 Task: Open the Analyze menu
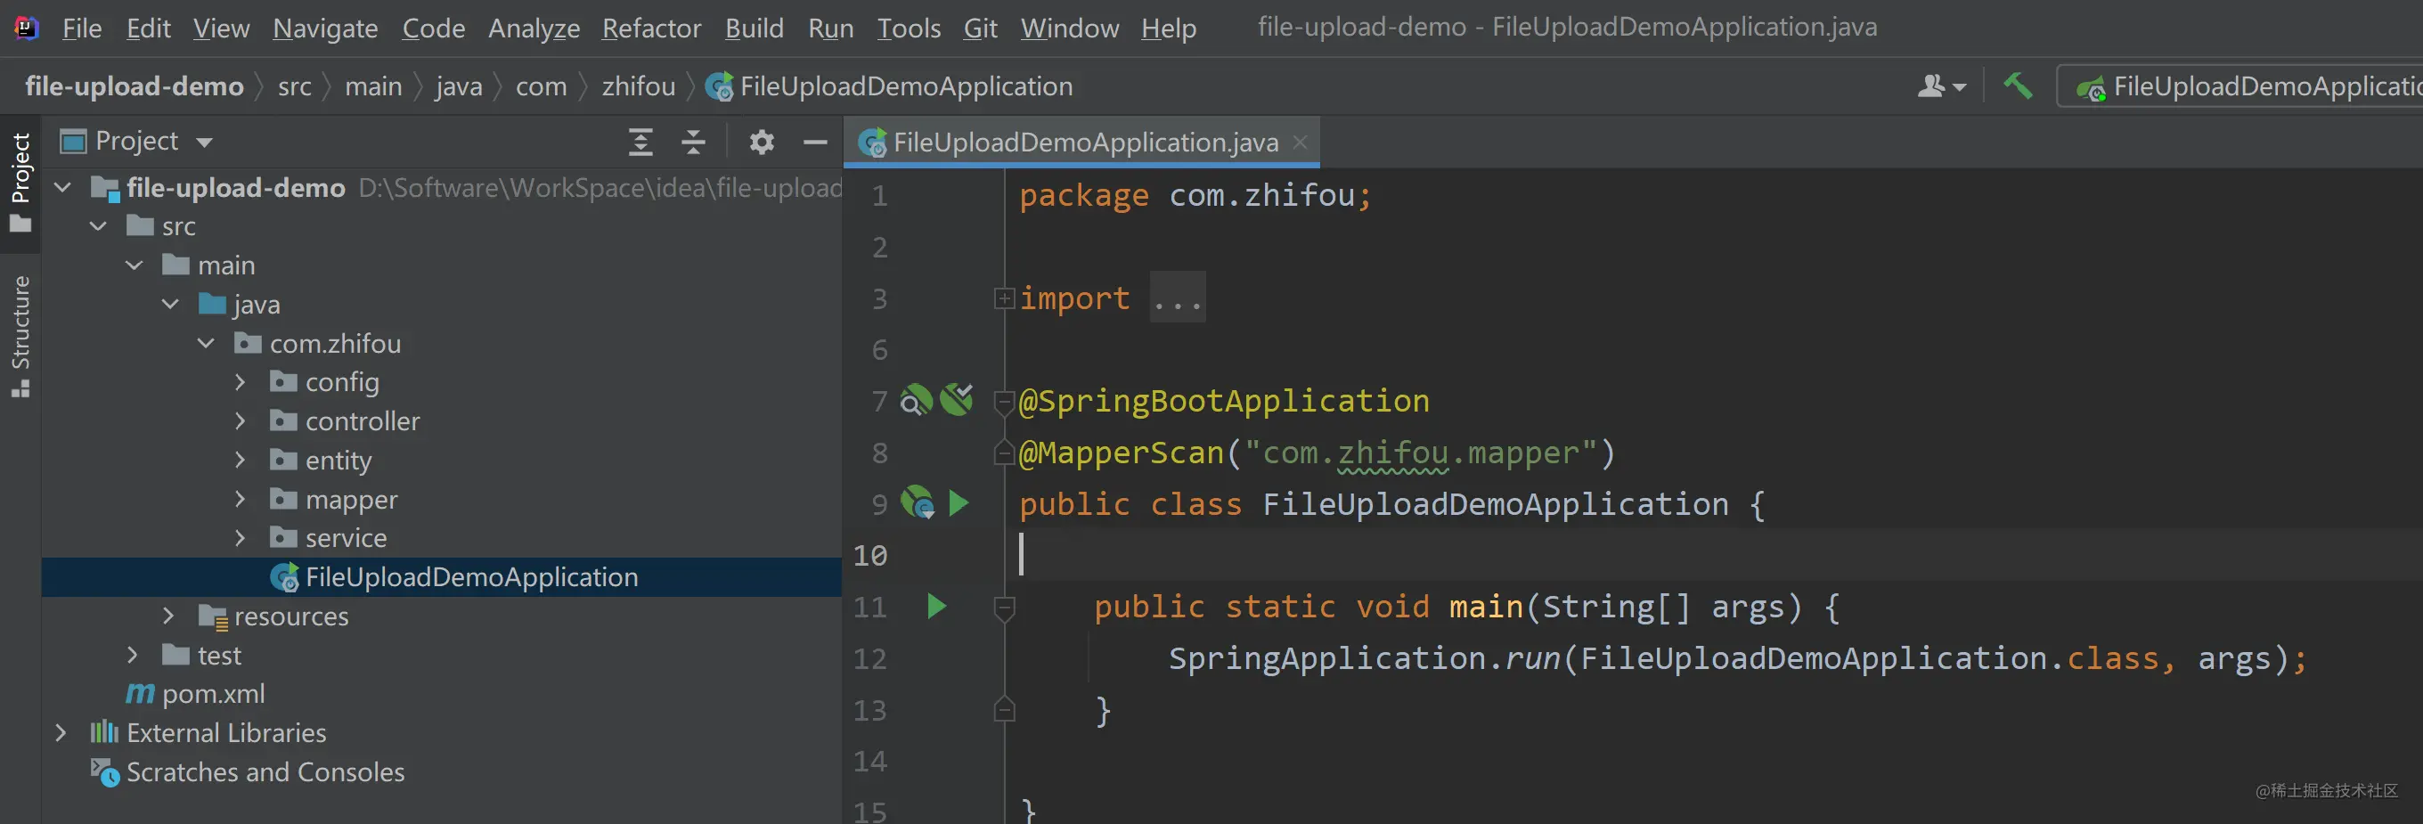coord(534,29)
